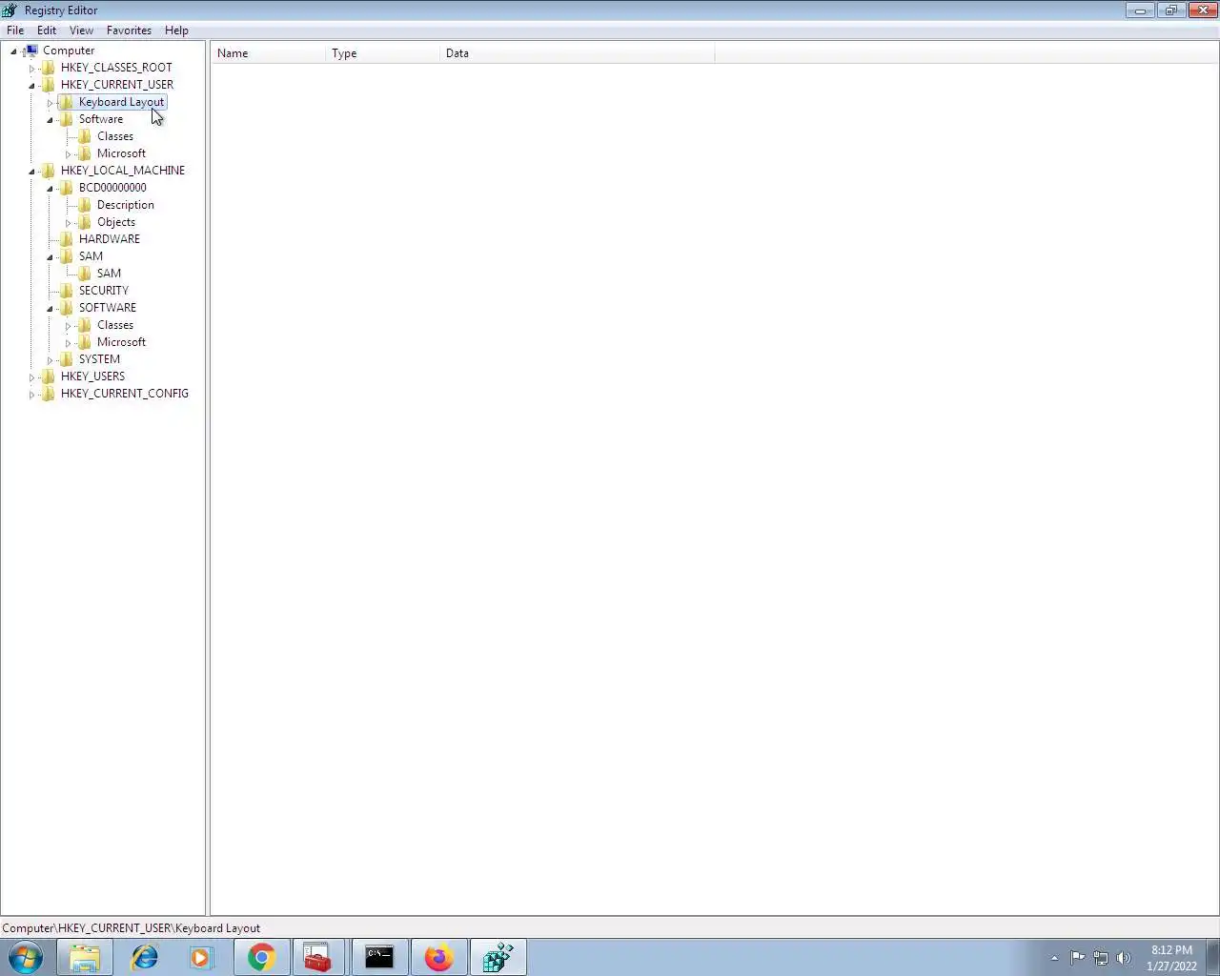Collapse the uppercase SOFTWARE key arrow
Screen dimensions: 1220x976
[50, 309]
